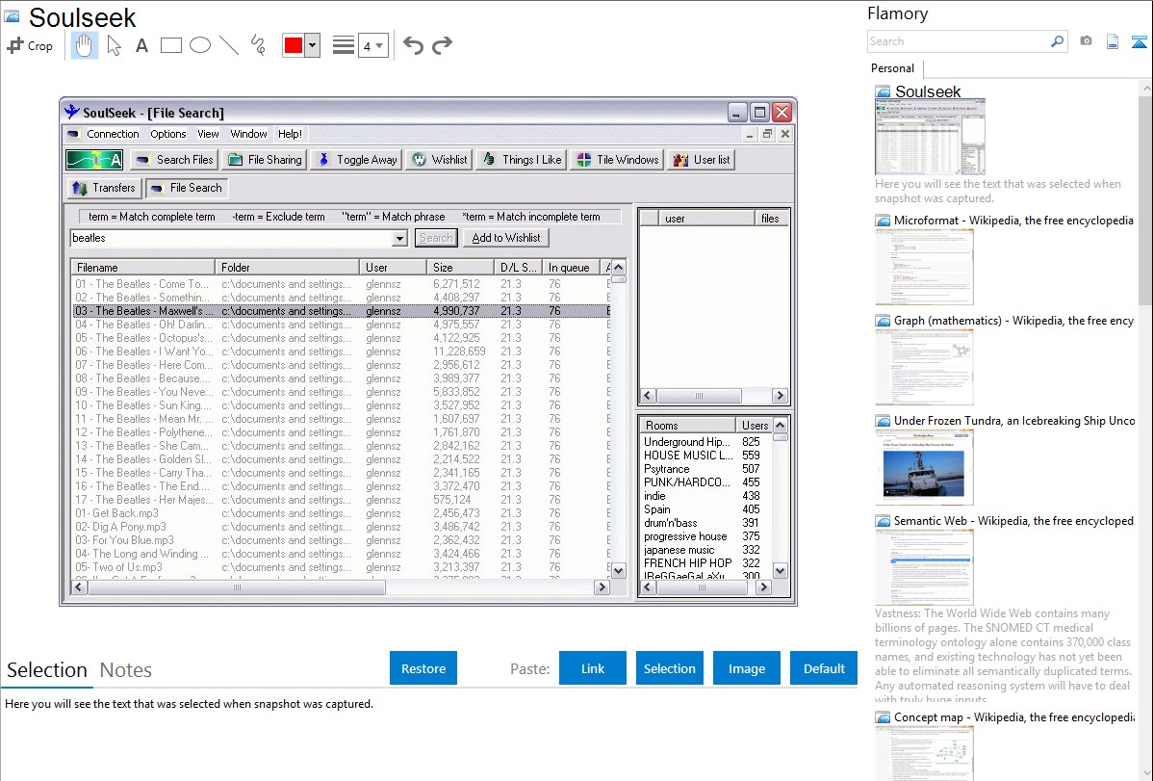Sort results by In queue column

tap(571, 267)
